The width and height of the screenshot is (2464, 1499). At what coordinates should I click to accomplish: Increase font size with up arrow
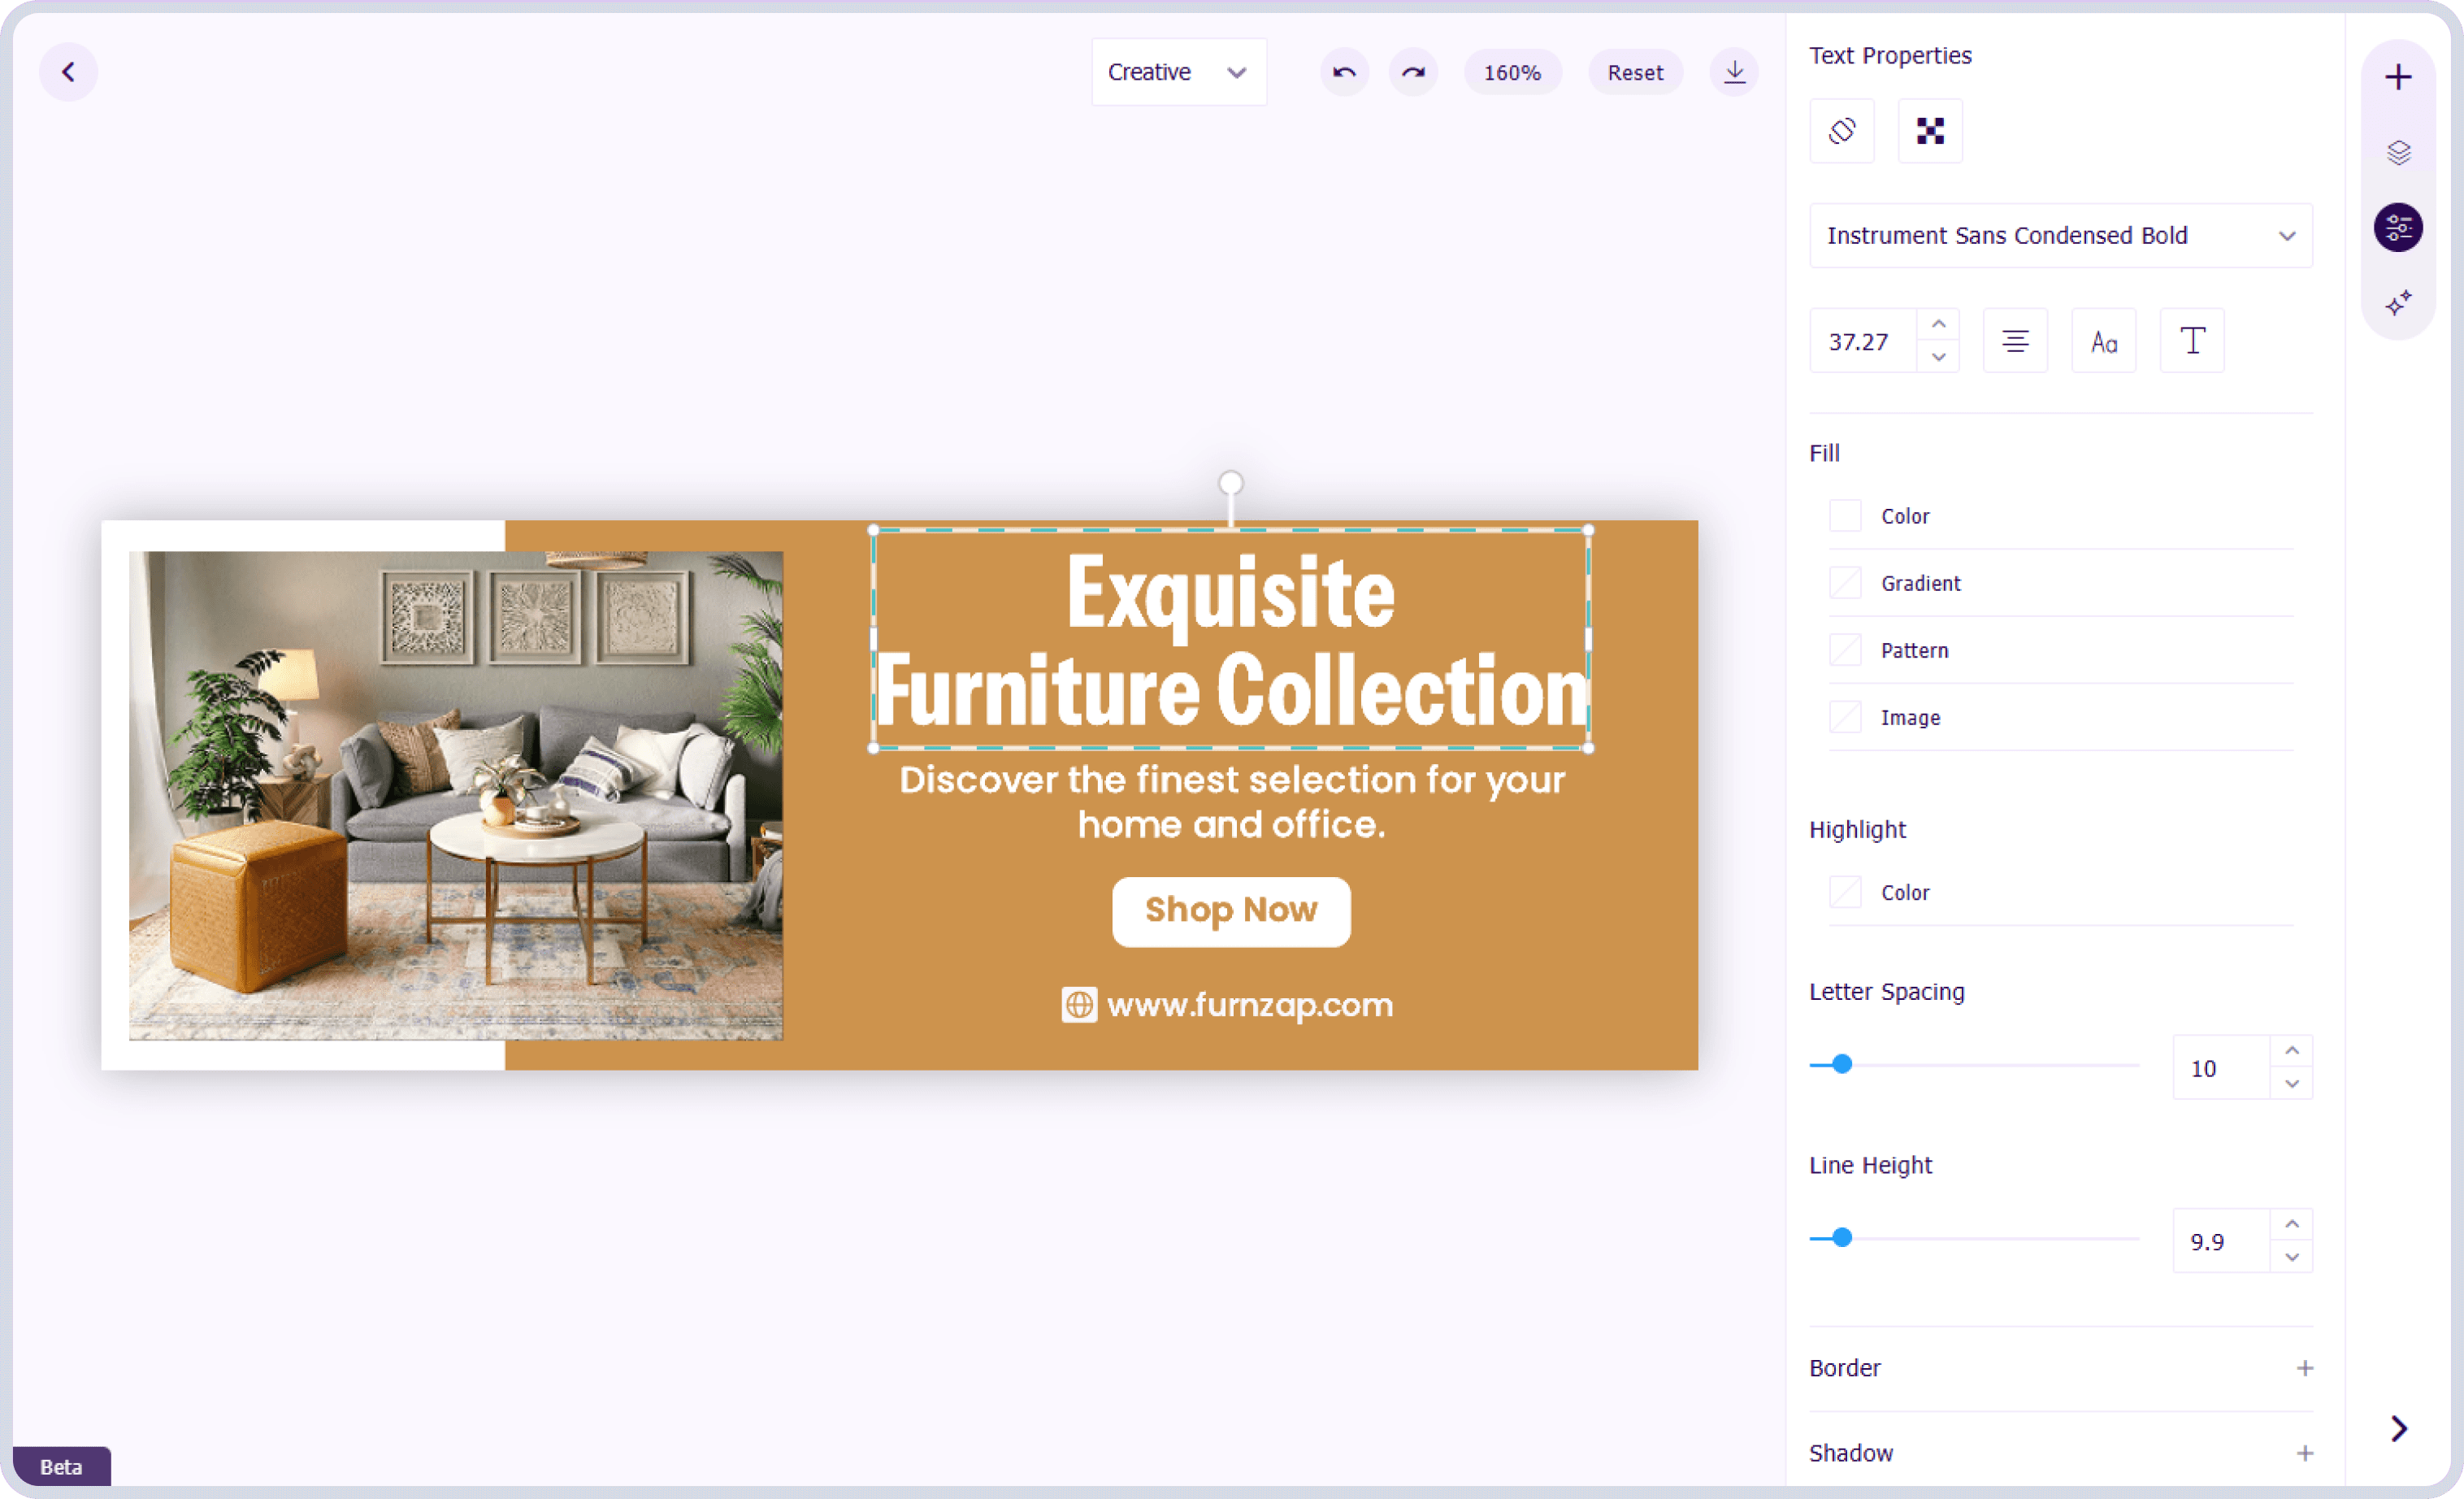pos(1938,325)
